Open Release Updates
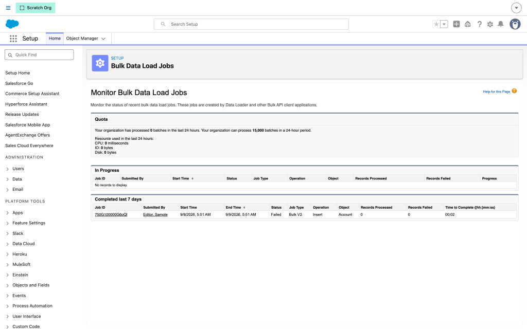The width and height of the screenshot is (527, 329). pyautogui.click(x=22, y=115)
